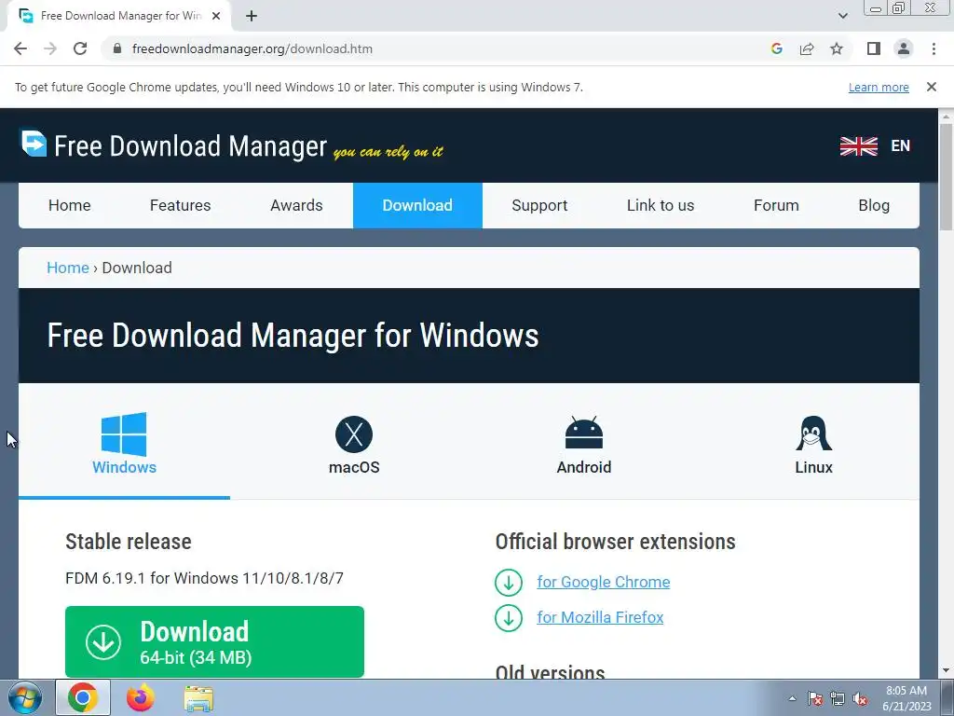
Task: Click 'Official browser extensions' heading
Action: coord(615,542)
